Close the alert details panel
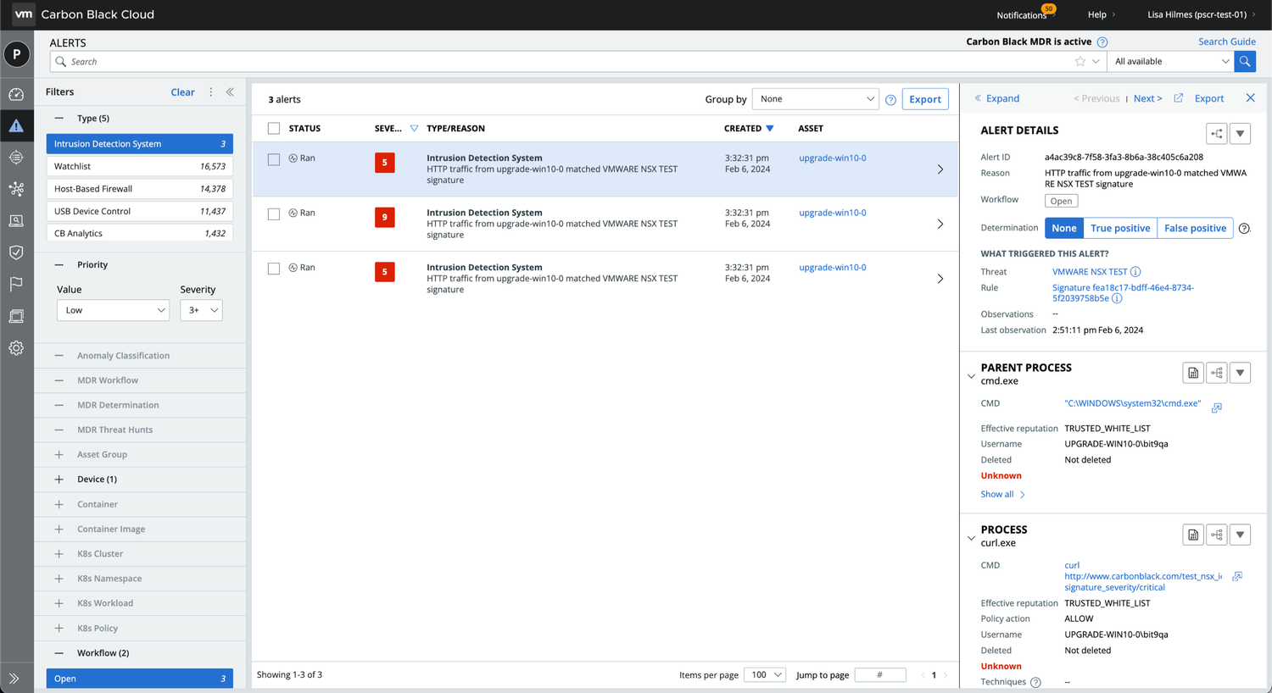The height and width of the screenshot is (693, 1272). tap(1250, 98)
